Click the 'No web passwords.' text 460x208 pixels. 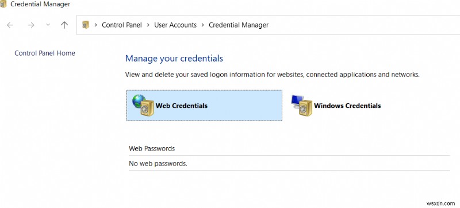158,164
